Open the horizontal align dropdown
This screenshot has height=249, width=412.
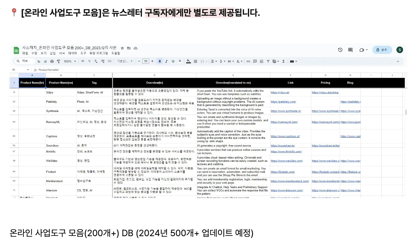point(214,61)
